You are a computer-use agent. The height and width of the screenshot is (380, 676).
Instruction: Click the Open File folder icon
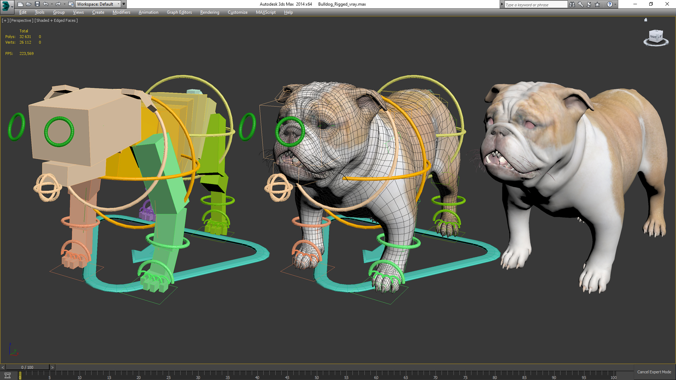29,4
